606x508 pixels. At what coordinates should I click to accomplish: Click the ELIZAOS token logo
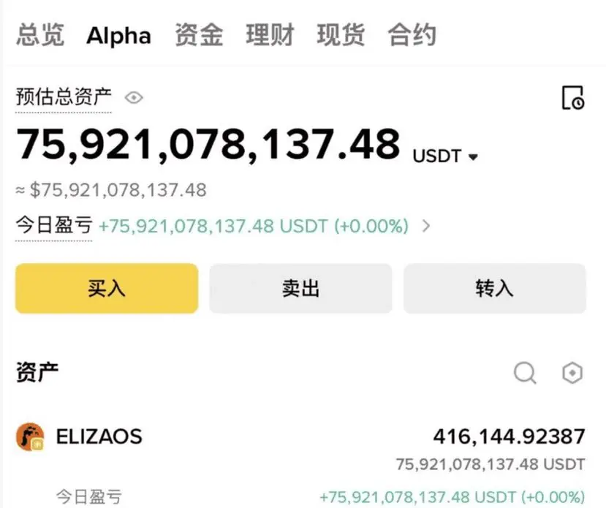coord(30,437)
